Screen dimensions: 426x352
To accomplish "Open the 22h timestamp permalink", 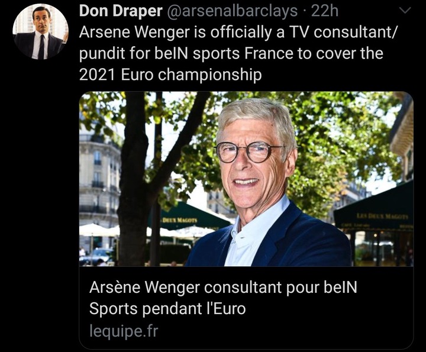I will pyautogui.click(x=325, y=11).
